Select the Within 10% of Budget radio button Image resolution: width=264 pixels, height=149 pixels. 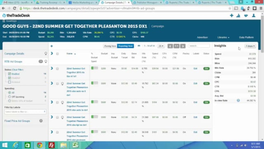(10, 101)
